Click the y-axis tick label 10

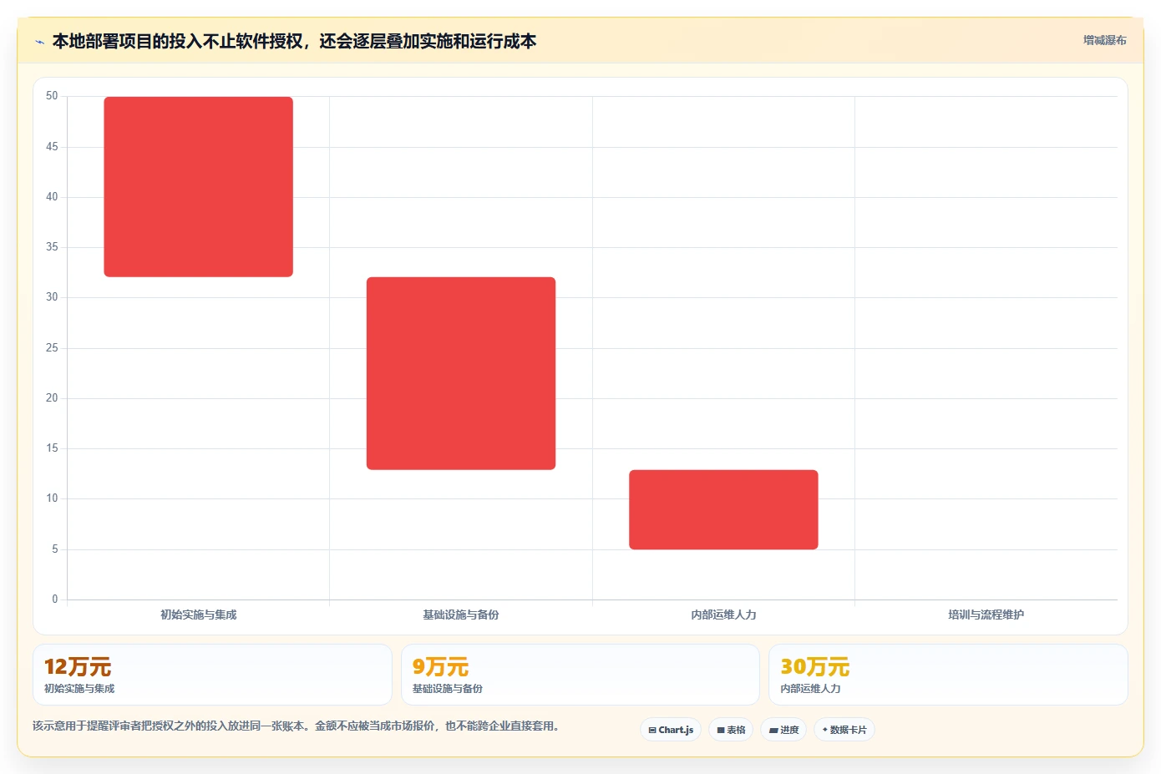click(x=52, y=498)
